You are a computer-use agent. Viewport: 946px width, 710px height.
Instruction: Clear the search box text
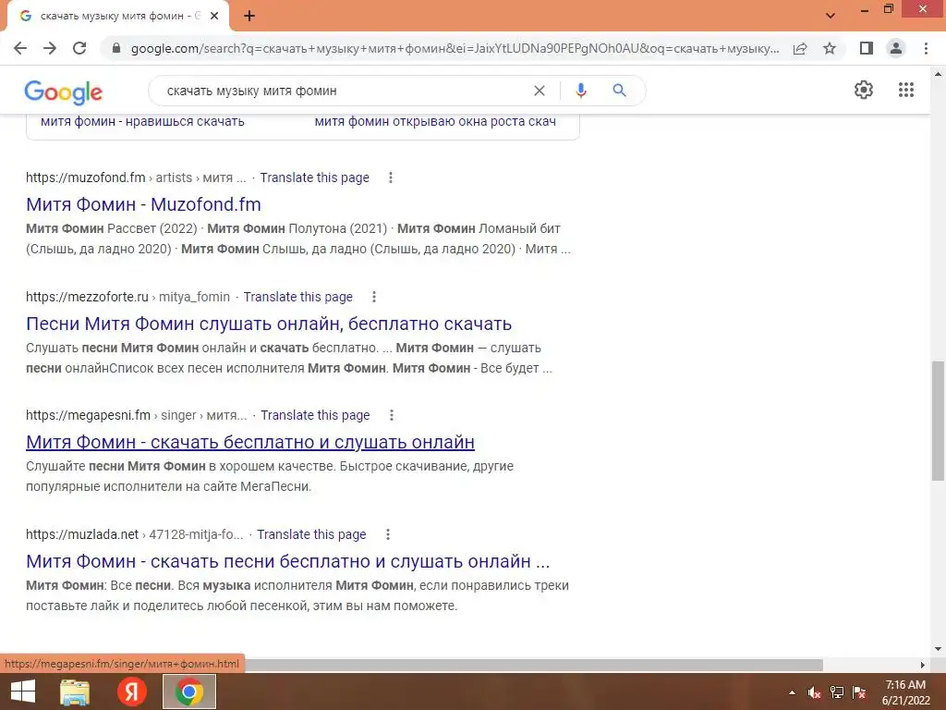(x=540, y=91)
